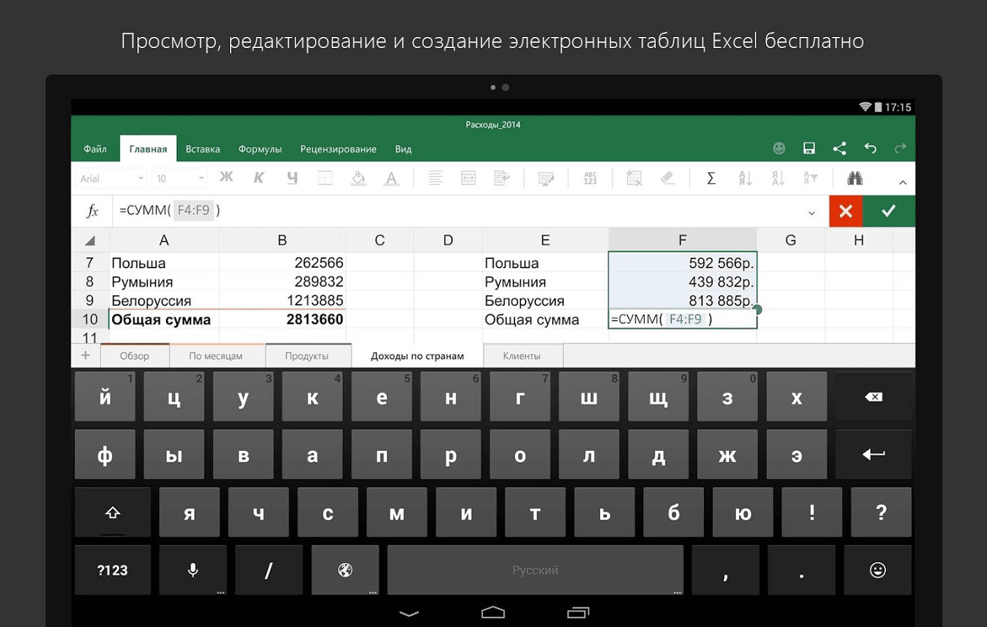The height and width of the screenshot is (627, 987).
Task: Tap the slash key on keyboard
Action: pyautogui.click(x=268, y=570)
